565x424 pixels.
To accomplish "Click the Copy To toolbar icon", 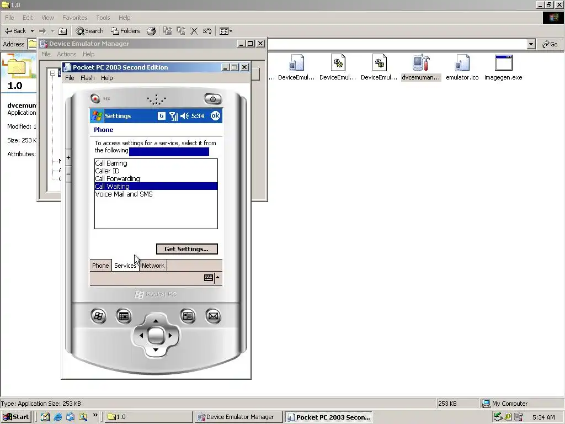I will [180, 31].
